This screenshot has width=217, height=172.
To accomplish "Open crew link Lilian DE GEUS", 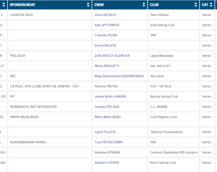I will (105, 15).
